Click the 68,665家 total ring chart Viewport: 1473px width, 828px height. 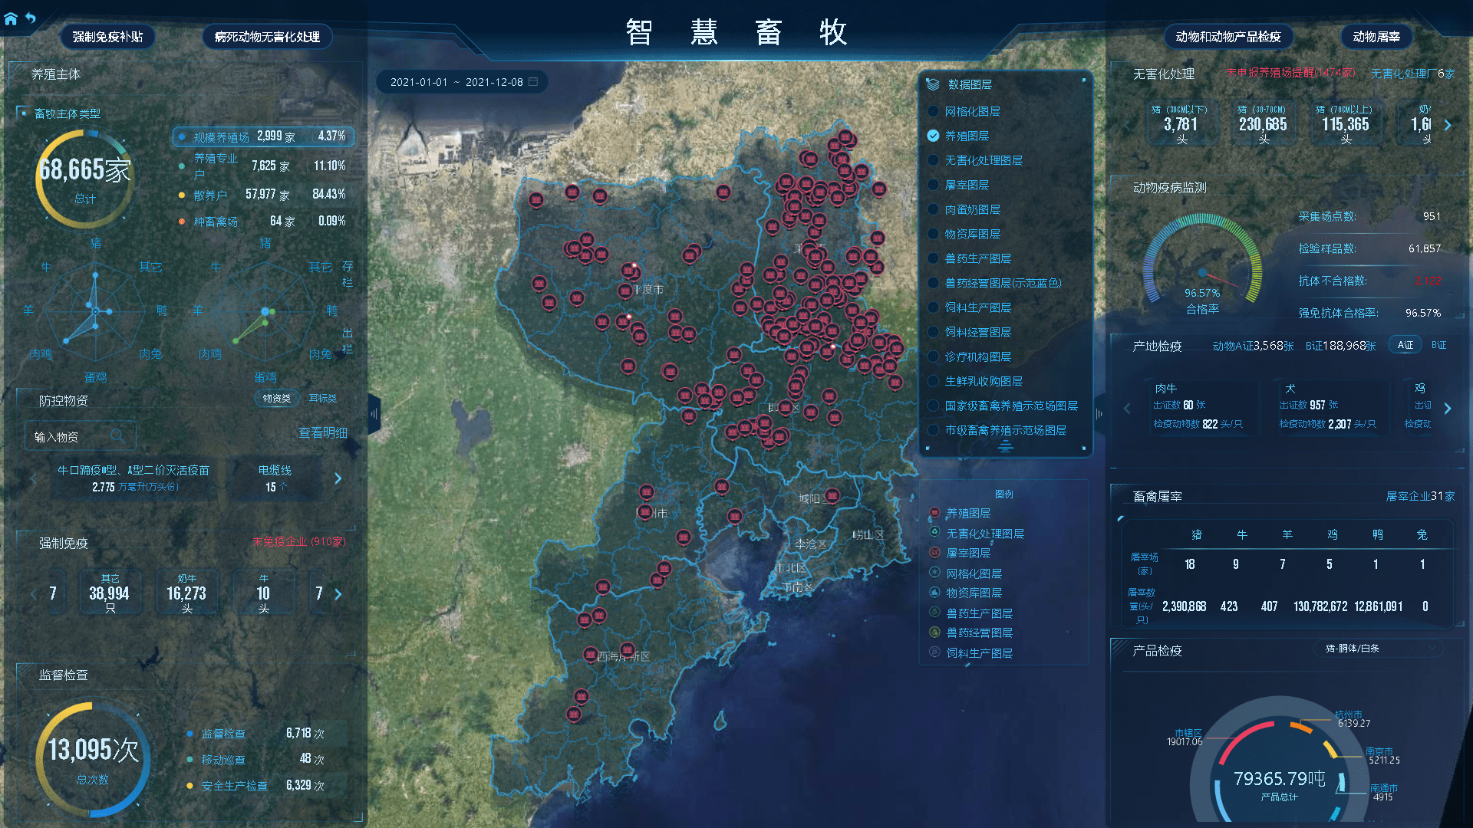tap(85, 179)
